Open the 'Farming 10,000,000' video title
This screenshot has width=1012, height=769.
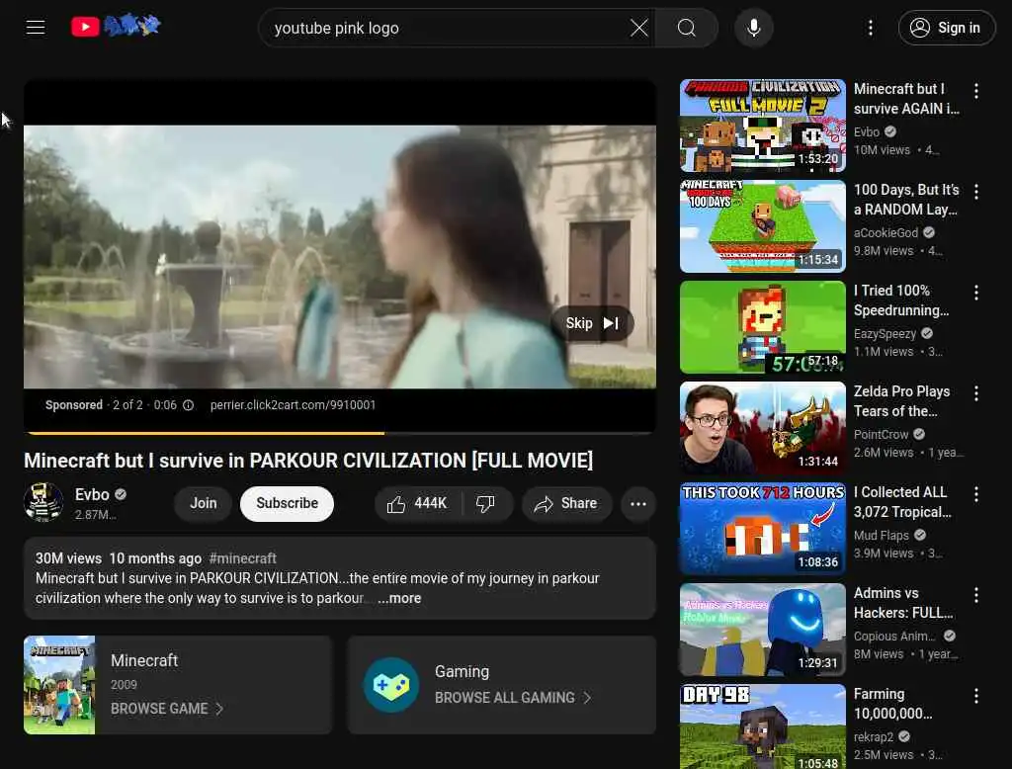click(x=892, y=703)
